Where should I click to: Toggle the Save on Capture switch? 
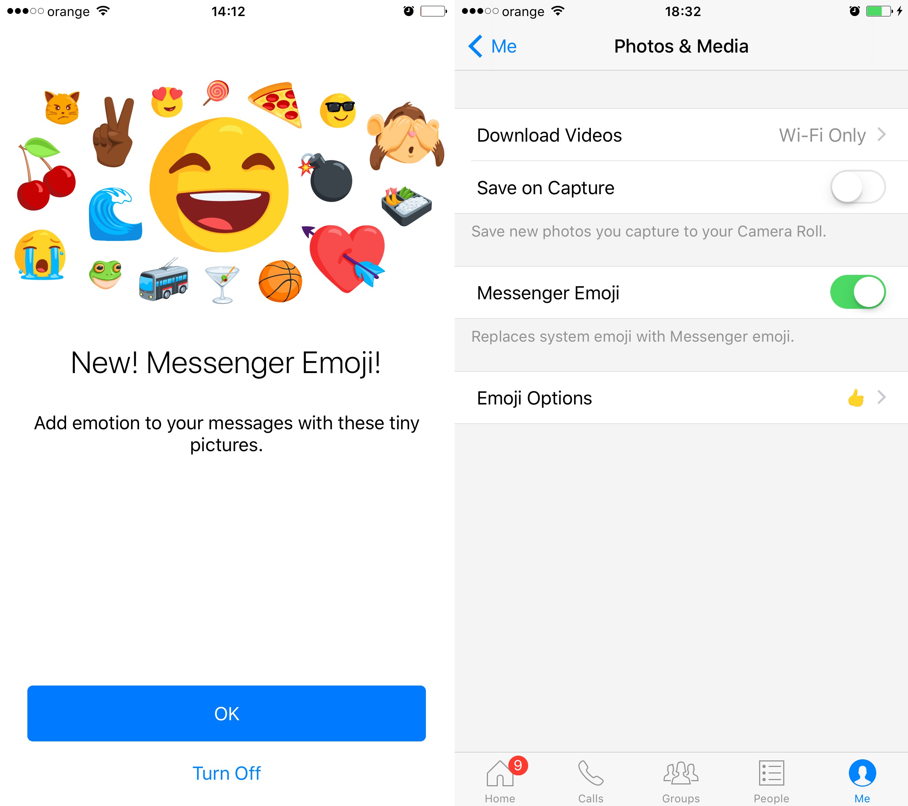point(857,187)
